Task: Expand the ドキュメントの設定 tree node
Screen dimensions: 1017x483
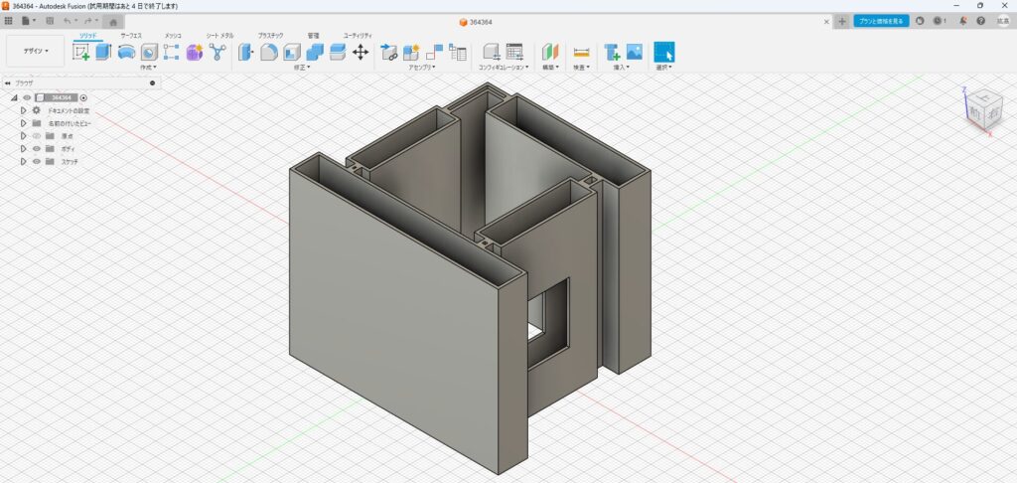Action: pos(22,110)
